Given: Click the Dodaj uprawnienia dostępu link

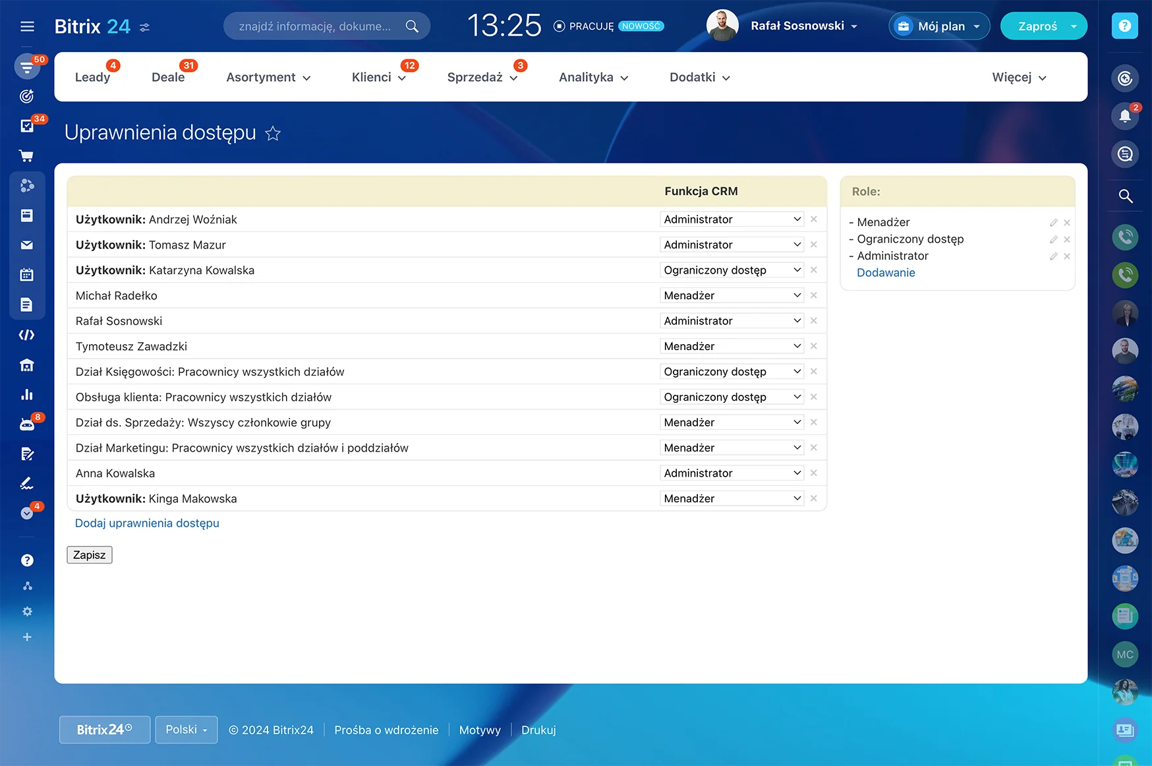Looking at the screenshot, I should pyautogui.click(x=146, y=523).
